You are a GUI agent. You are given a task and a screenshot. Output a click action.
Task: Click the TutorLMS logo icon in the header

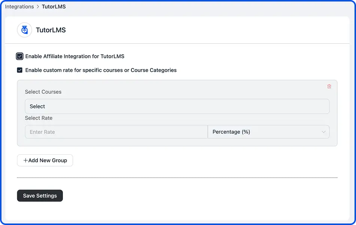coord(24,30)
